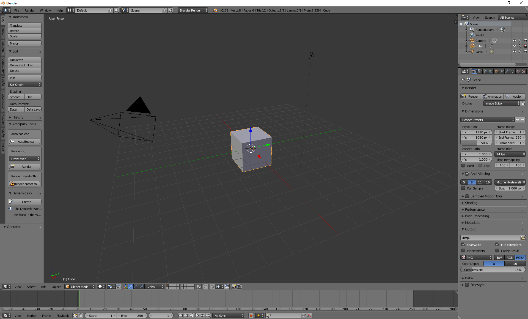Select the translate manipulator arrow icon
Screen dimensions: 528x319
[x=131, y=287]
